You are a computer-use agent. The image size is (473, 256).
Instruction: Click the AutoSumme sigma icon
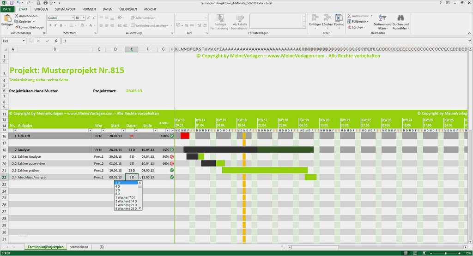(349, 16)
